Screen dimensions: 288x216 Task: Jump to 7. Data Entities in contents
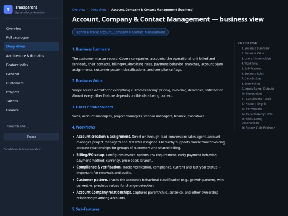coord(251,78)
